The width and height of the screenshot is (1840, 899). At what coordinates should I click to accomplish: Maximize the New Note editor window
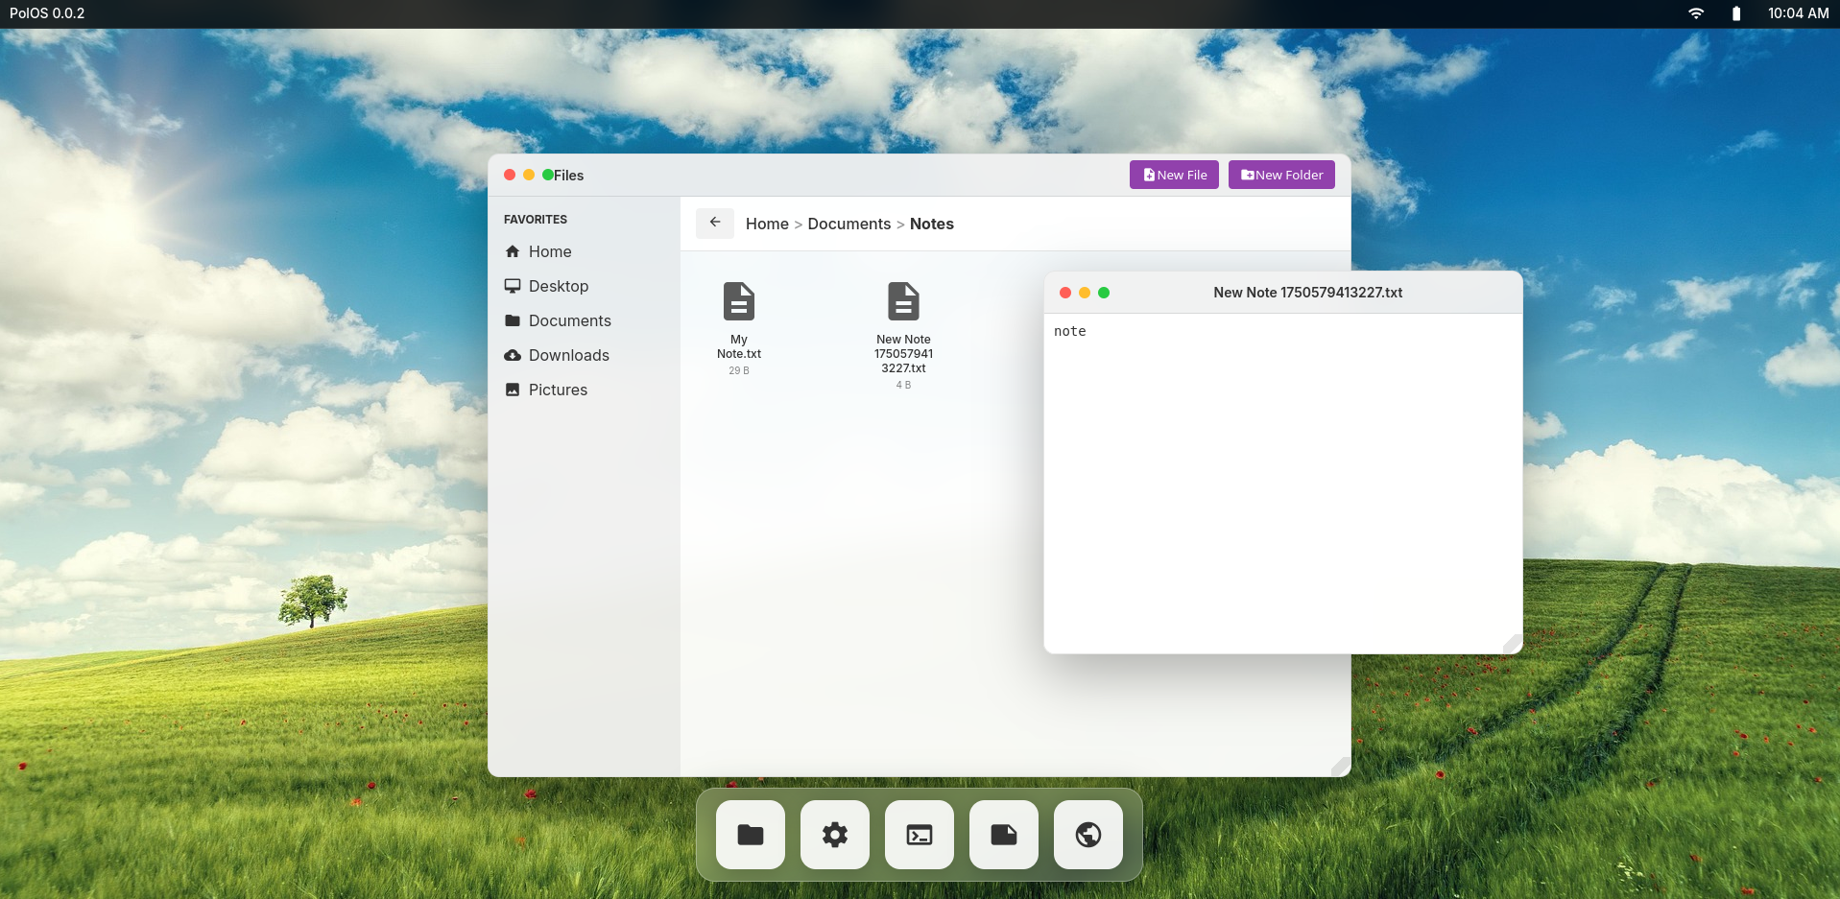1104,293
